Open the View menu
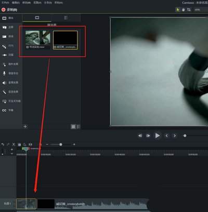This screenshot has width=208, height=212. (x=37, y=3)
